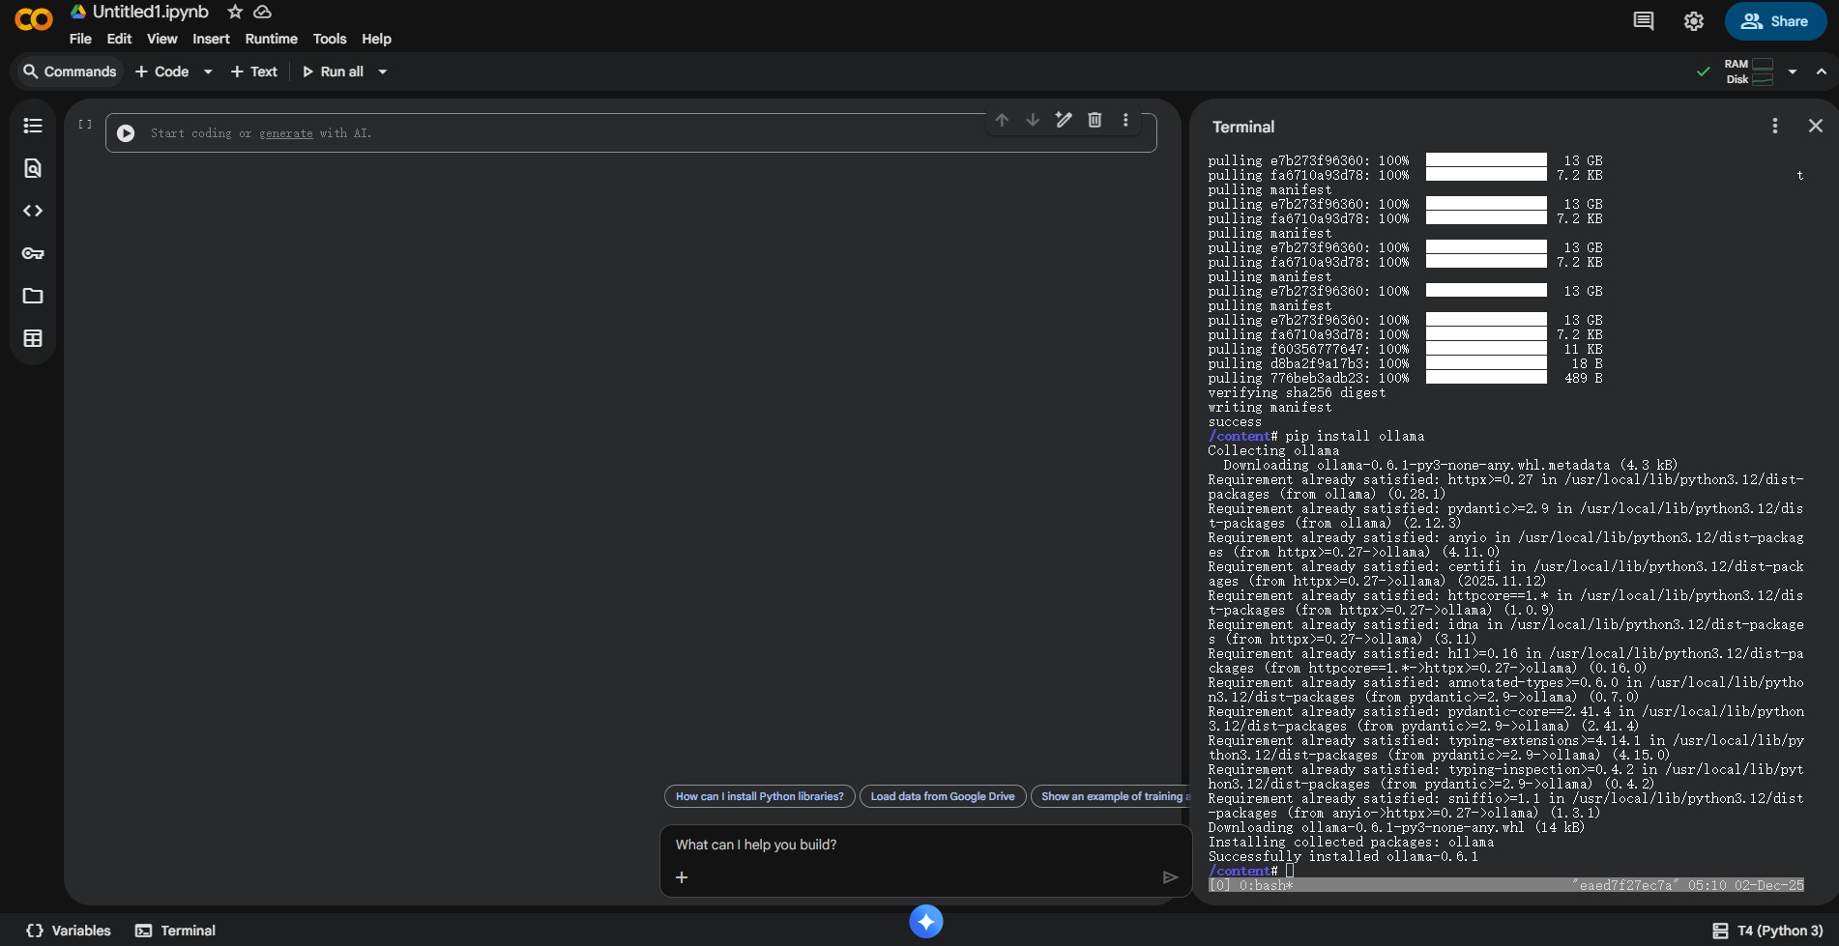Open find and replace sidebar
The height and width of the screenshot is (946, 1839).
tap(33, 168)
